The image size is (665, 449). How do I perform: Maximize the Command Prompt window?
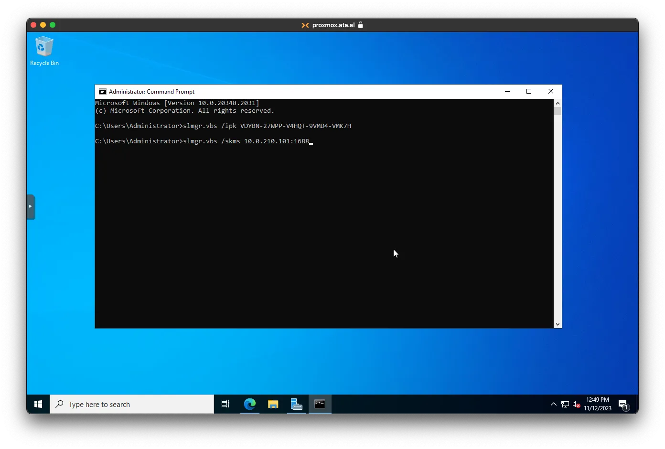529,92
